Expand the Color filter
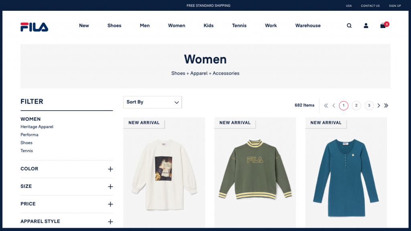This screenshot has height=231, width=411. click(110, 169)
